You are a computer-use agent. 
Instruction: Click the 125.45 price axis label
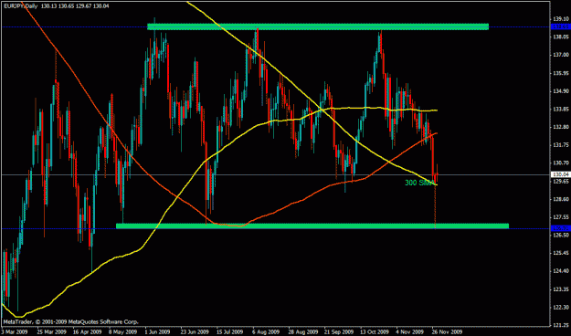tap(561, 253)
